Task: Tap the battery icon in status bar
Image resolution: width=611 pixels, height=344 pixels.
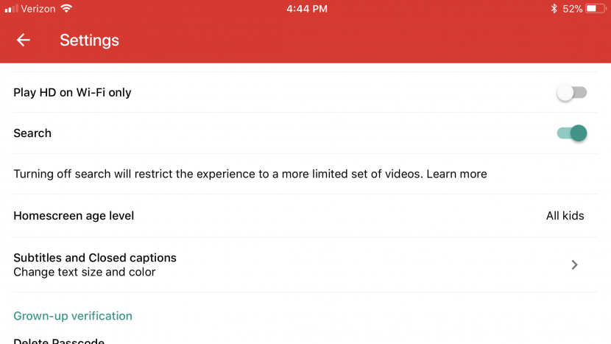Action: (596, 9)
